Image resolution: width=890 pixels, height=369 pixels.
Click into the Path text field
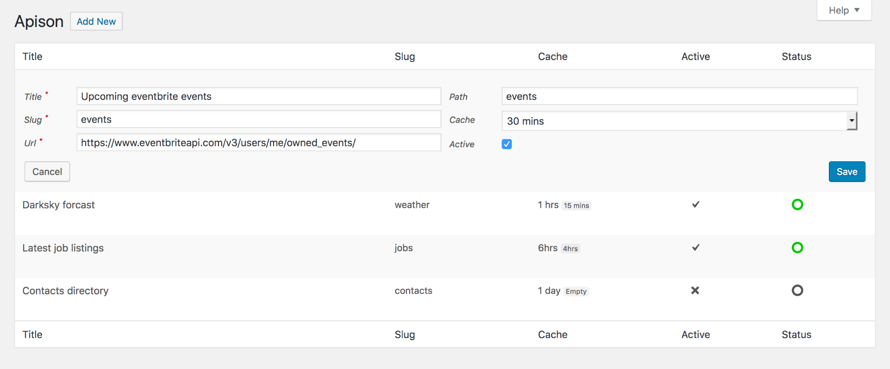tap(679, 96)
